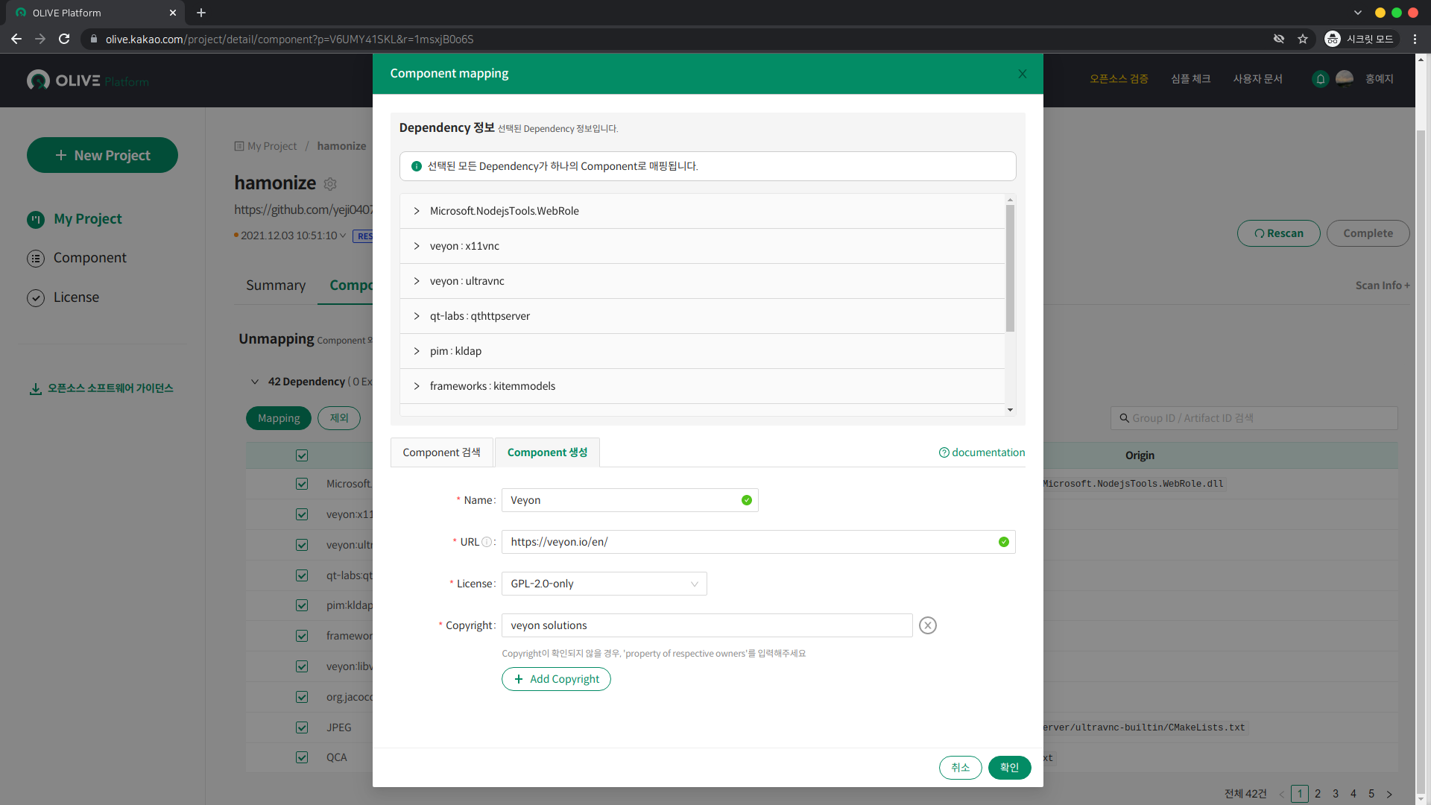Uncheck the JPEG dependency checkbox

pyautogui.click(x=302, y=727)
